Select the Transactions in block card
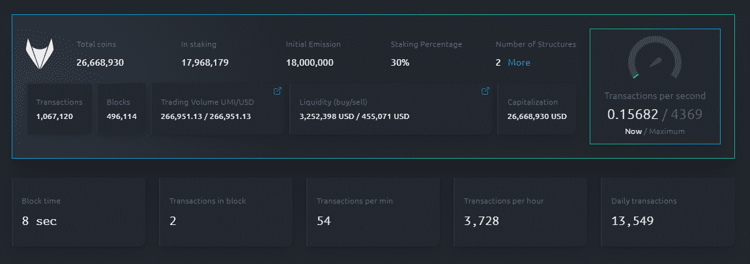Viewport: 750px width, 264px height. pyautogui.click(x=226, y=212)
